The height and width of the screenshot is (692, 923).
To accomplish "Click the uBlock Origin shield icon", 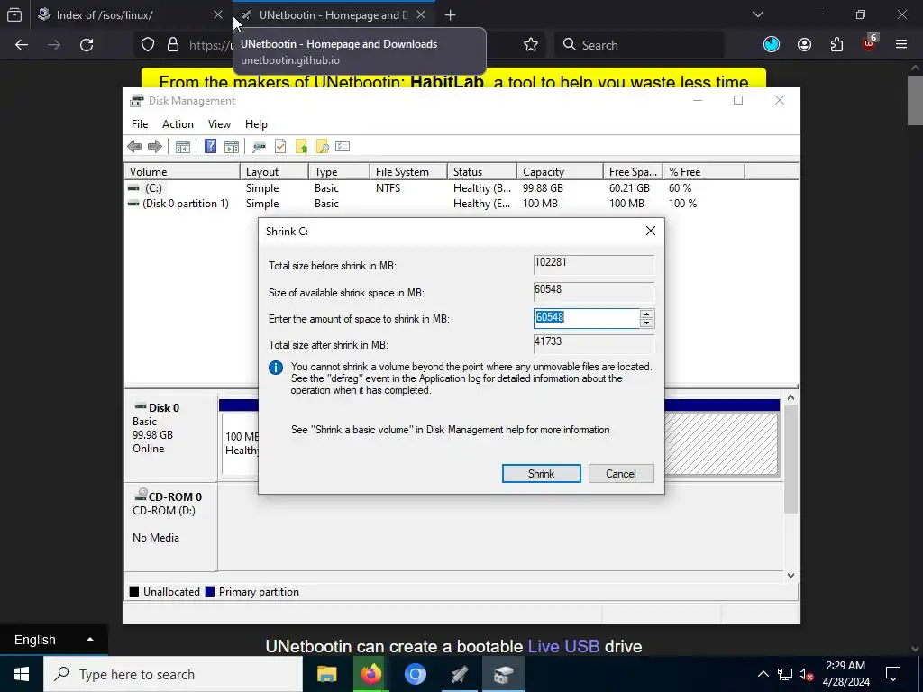I will pos(869,43).
